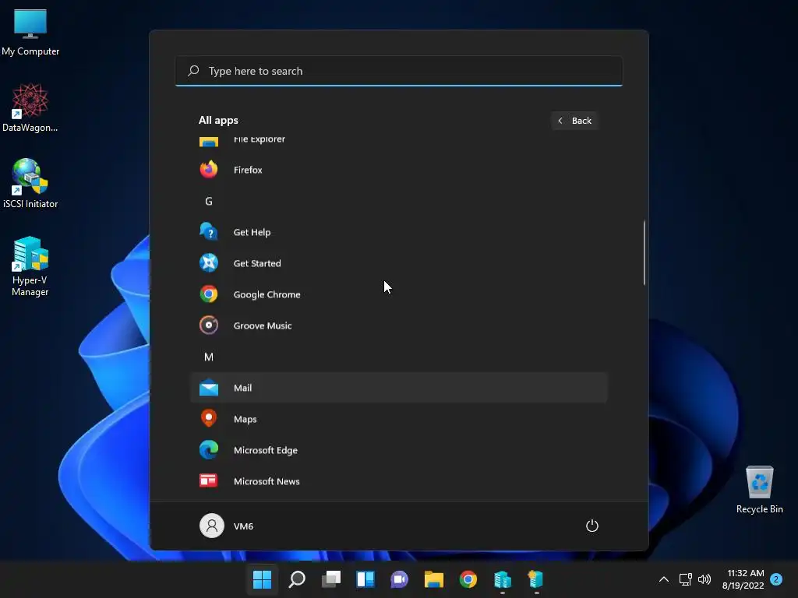The width and height of the screenshot is (798, 598).
Task: Open taskbar Search
Action: pos(297,579)
